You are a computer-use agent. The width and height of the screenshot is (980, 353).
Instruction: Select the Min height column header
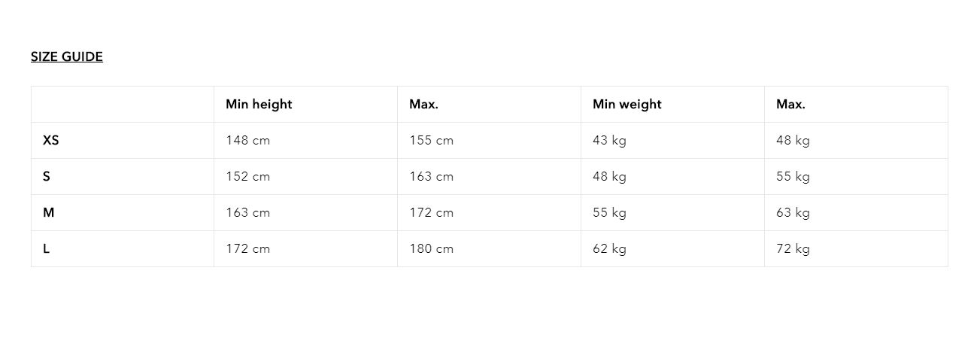[x=259, y=105]
